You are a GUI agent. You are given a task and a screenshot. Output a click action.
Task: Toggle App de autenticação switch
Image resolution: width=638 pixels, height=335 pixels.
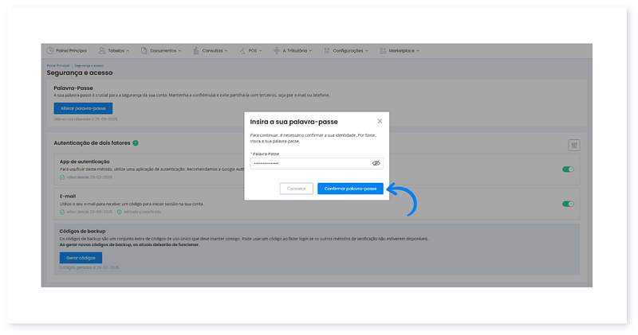click(x=568, y=169)
